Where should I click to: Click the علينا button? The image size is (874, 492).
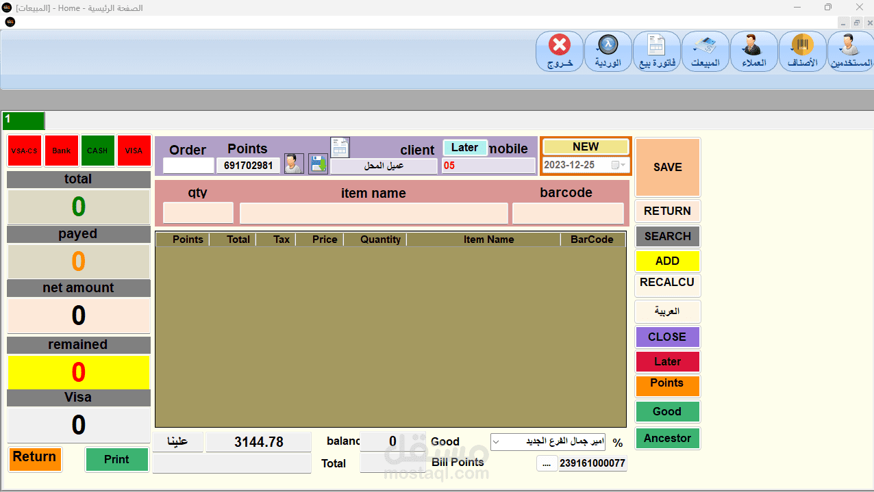pyautogui.click(x=178, y=442)
